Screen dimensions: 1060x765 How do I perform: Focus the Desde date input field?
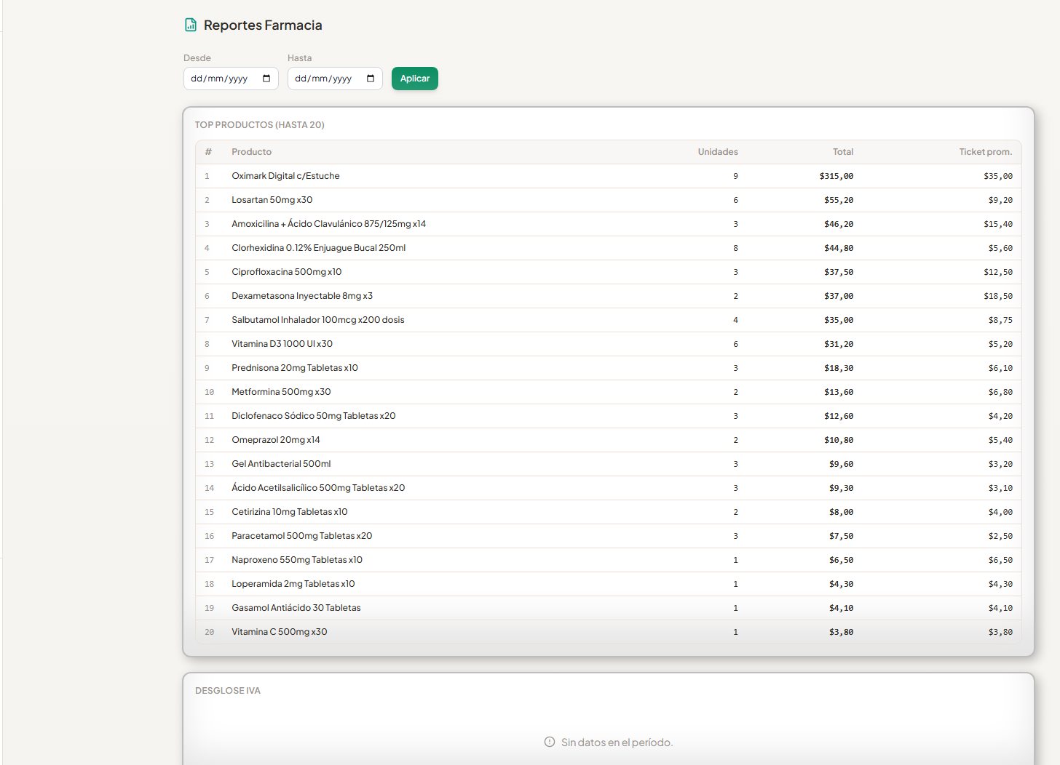point(231,79)
